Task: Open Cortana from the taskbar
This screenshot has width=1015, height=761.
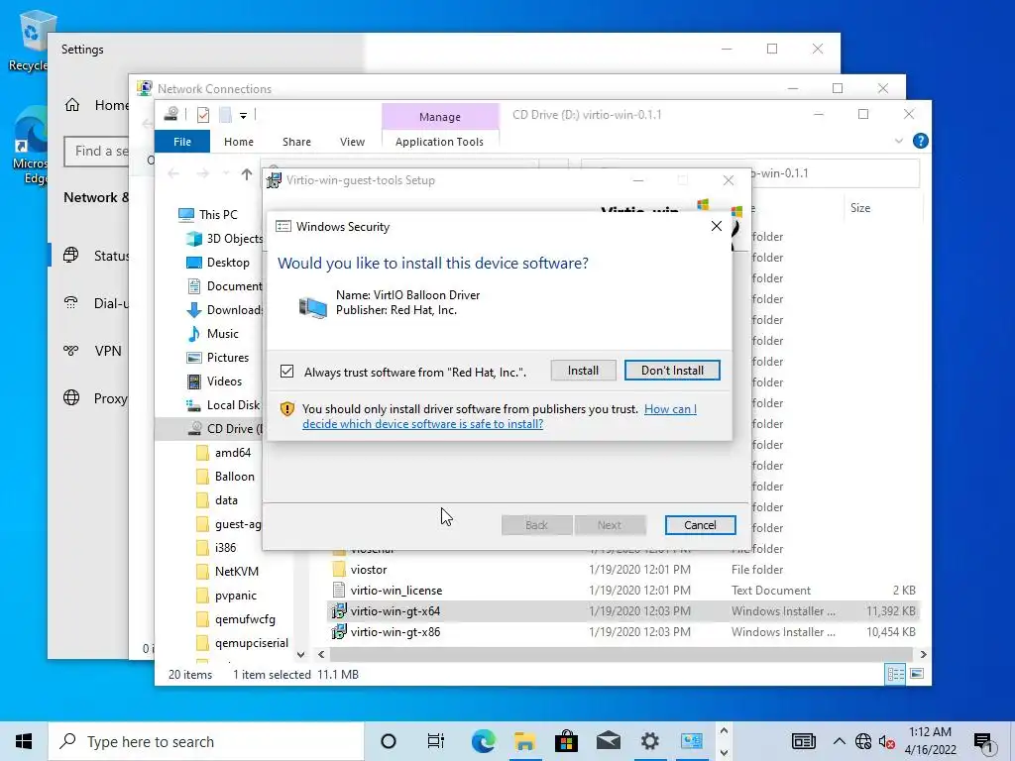Action: (x=389, y=741)
